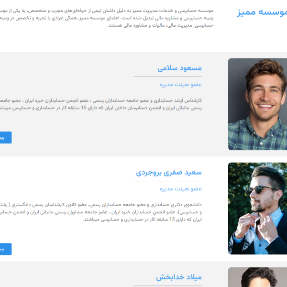The width and height of the screenshot is (287, 287).
Task: Click the blue button in مسعود سلامی card
Action: tap(6, 137)
